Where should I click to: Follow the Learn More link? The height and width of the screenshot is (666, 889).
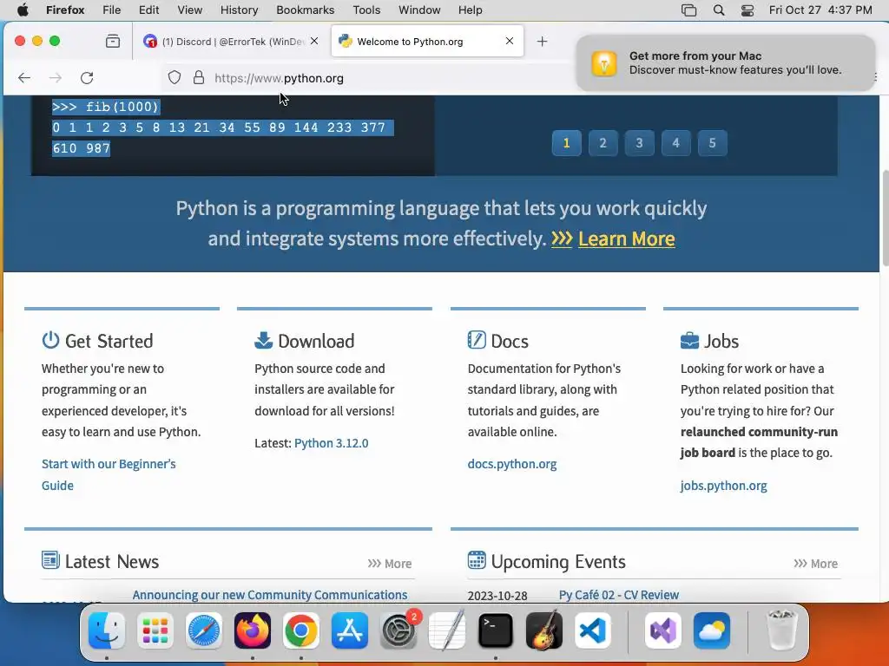click(627, 238)
